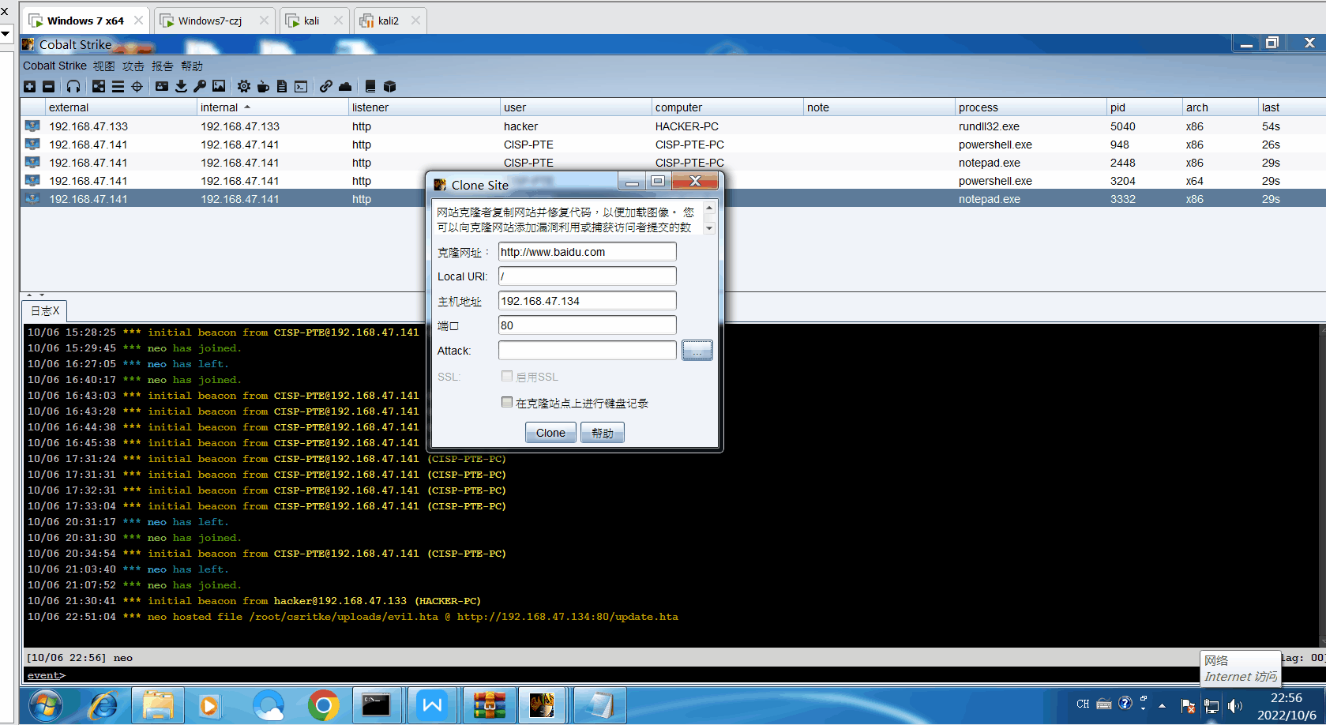Viewport: 1326px width, 725px height.
Task: Click the cube About icon
Action: (x=389, y=87)
